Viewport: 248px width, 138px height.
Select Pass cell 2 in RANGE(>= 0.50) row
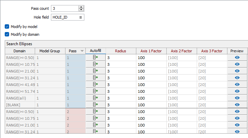click(75, 112)
